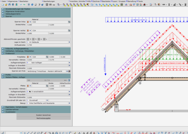Click support marker B in the drawing
Image resolution: width=188 pixels, height=134 pixels.
(x=140, y=83)
